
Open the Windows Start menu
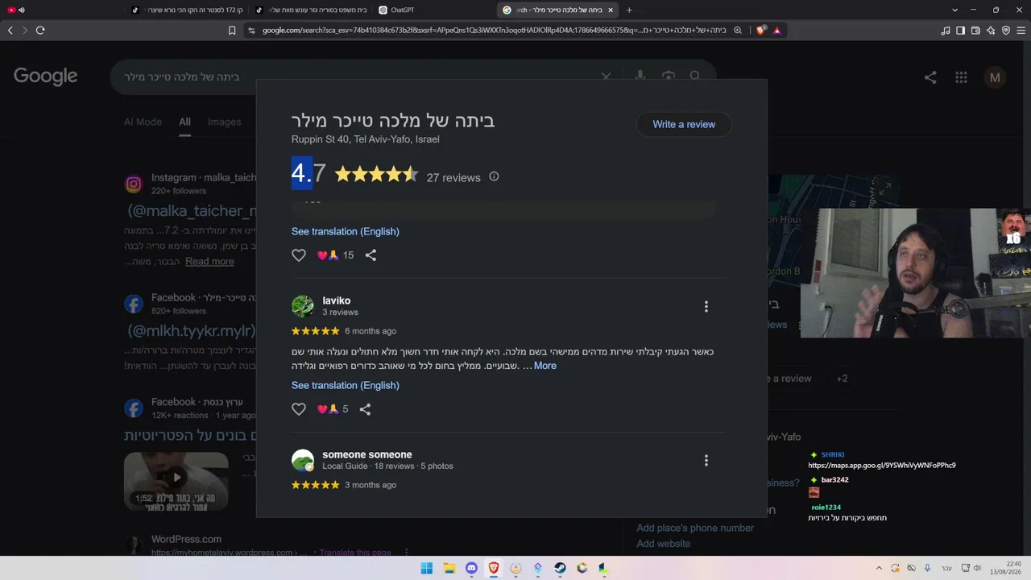[x=427, y=568]
